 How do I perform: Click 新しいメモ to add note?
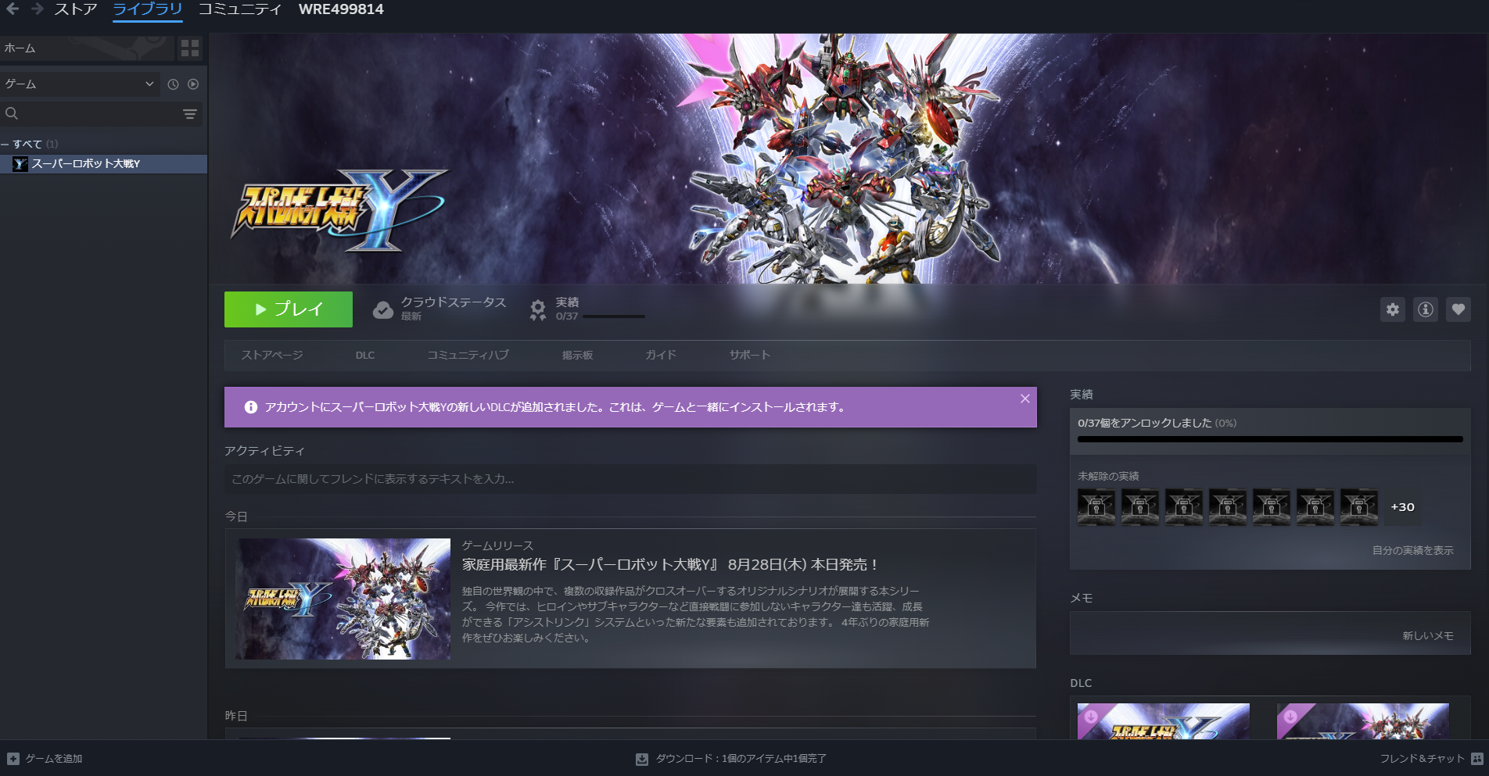pyautogui.click(x=1427, y=635)
